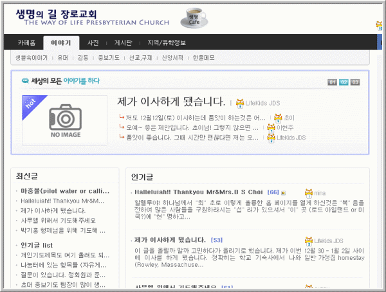Click the speech bubble icon by 세상의 모든

pos(25,81)
